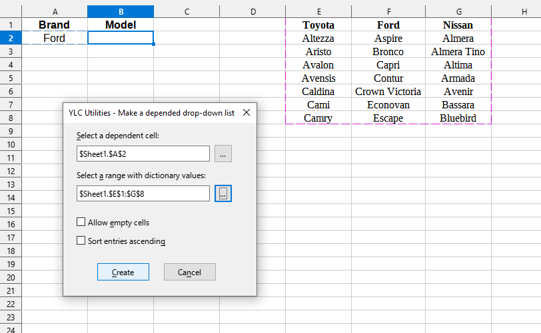Click the Create button
Viewport: 541px width, 333px height.
(123, 272)
